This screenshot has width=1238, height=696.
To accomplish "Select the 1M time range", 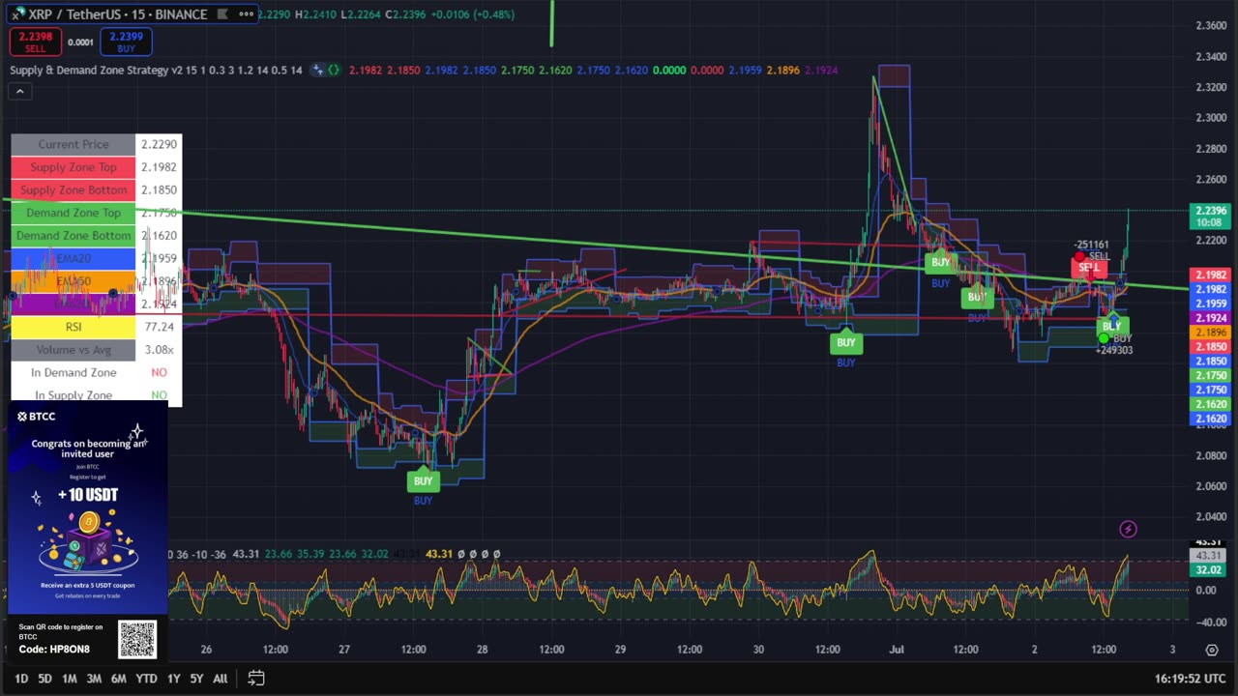I will [x=69, y=679].
